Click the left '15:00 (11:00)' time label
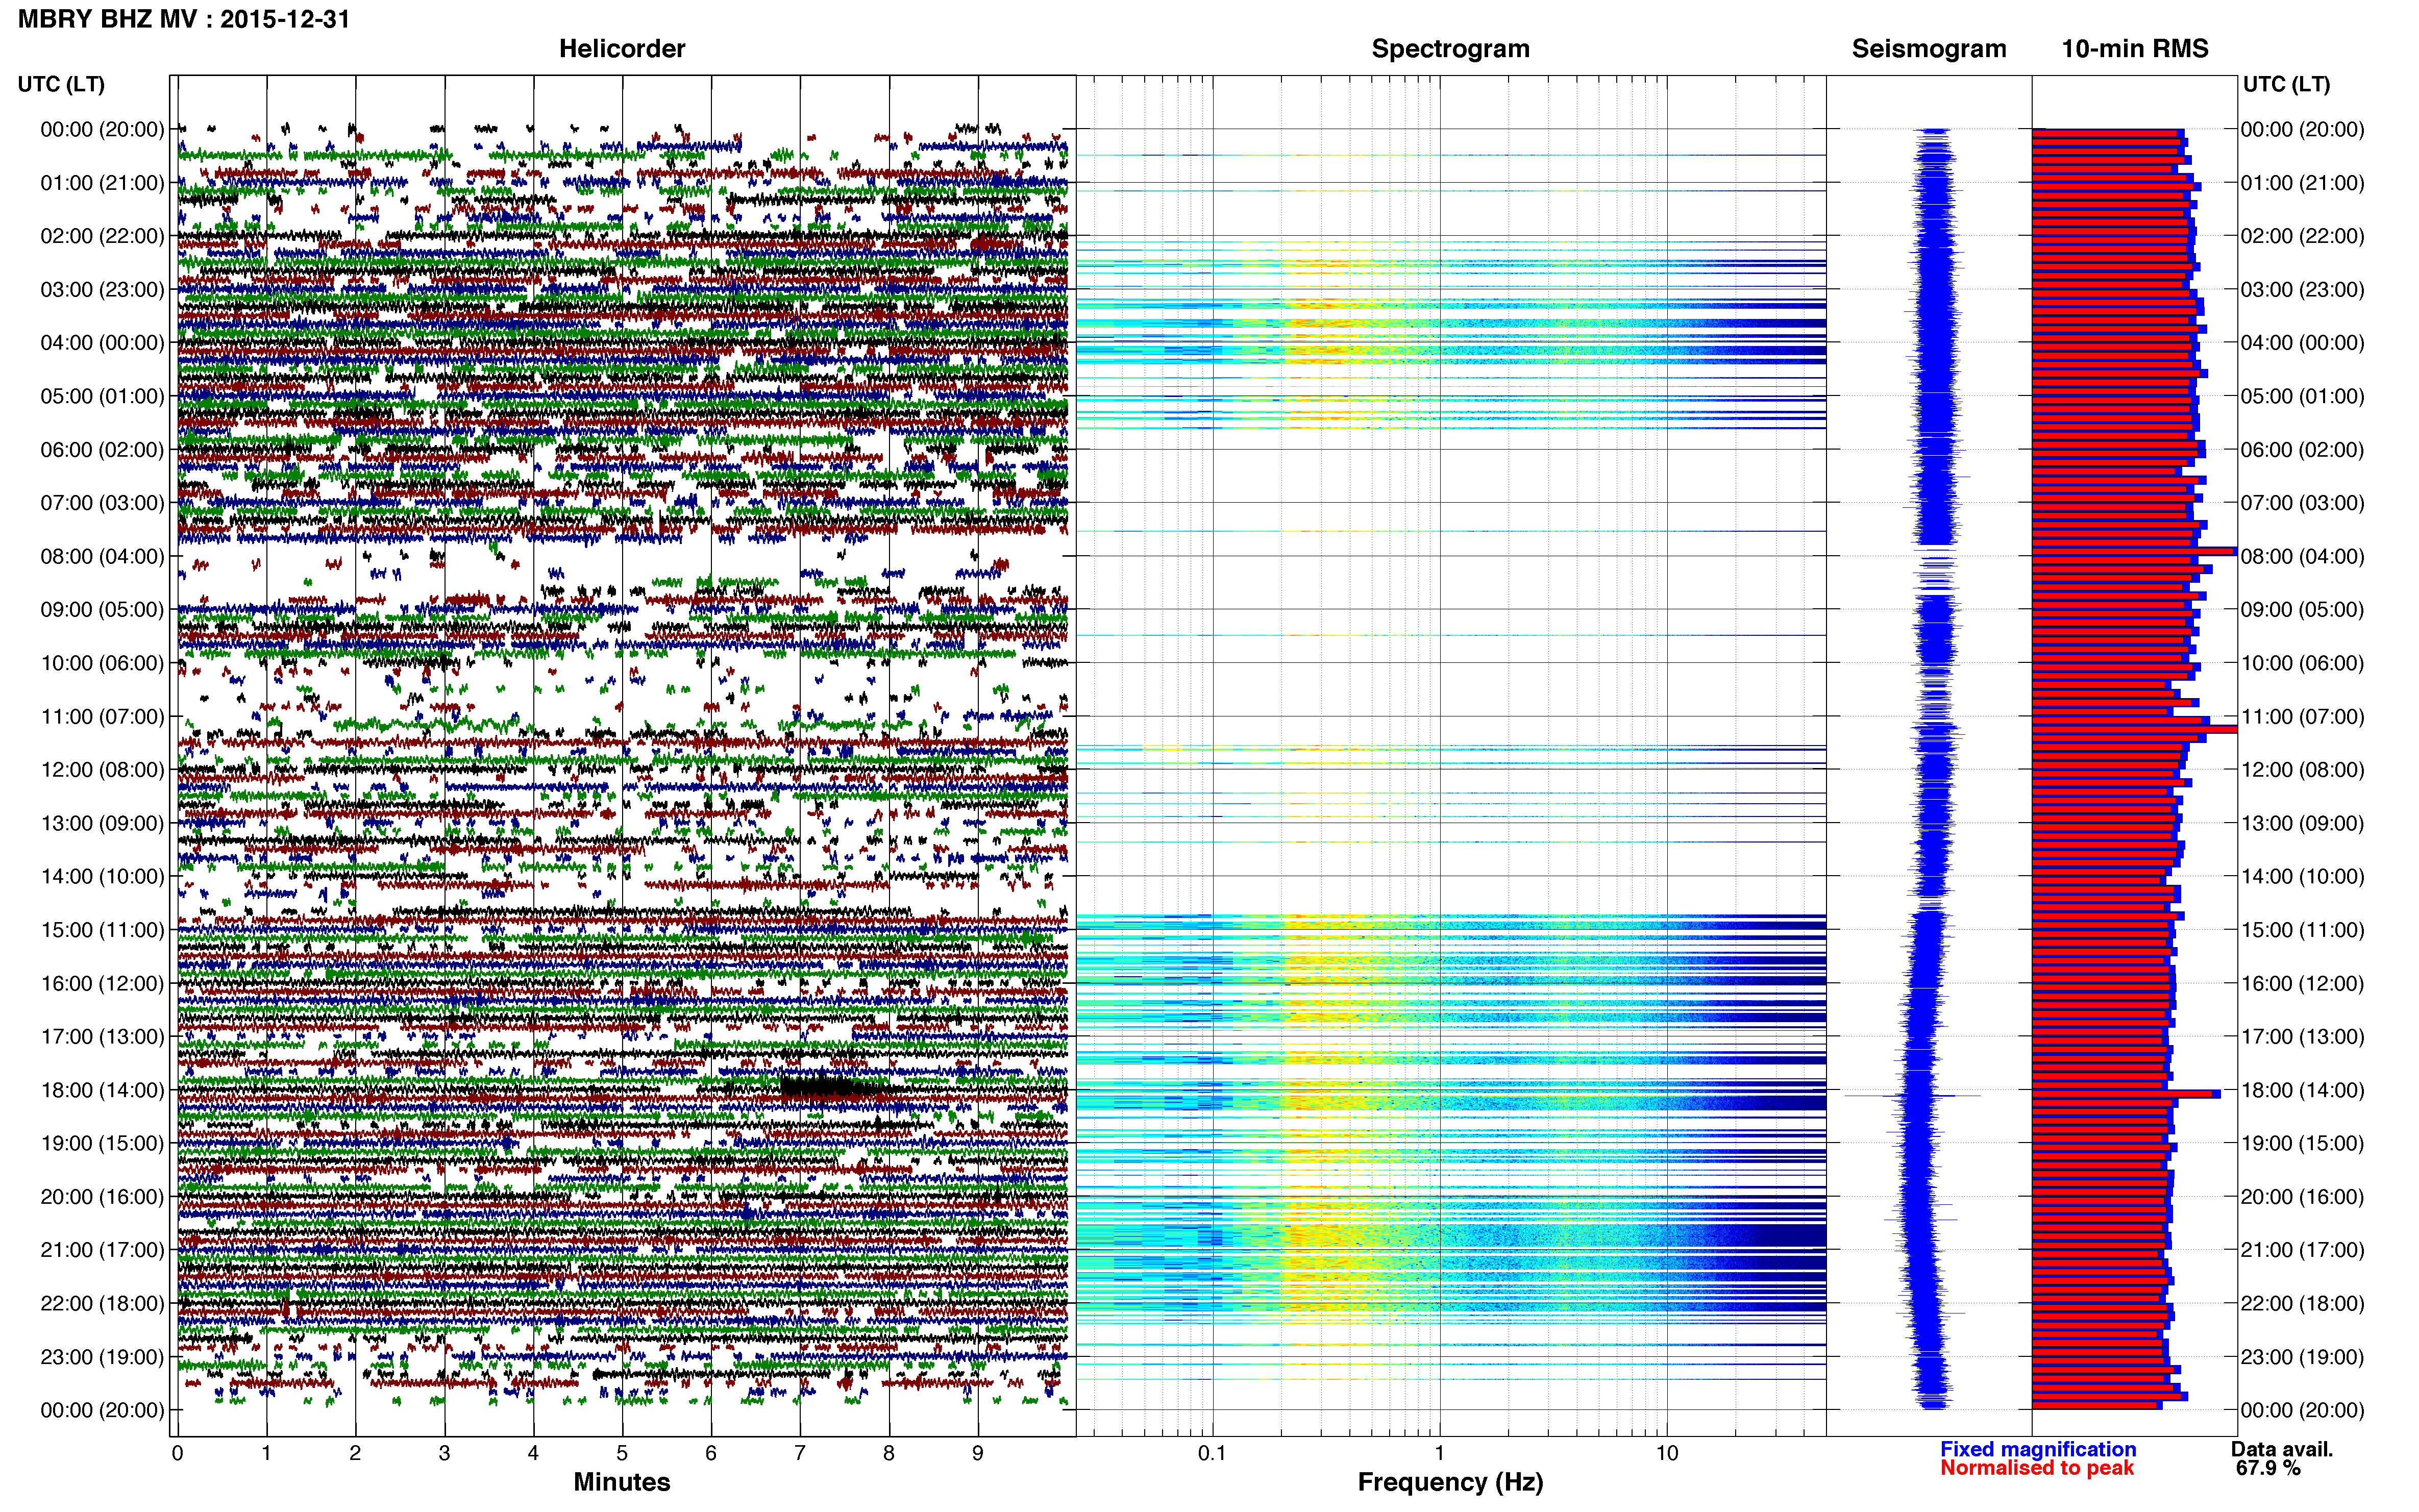This screenshot has width=2419, height=1512. coord(102,929)
